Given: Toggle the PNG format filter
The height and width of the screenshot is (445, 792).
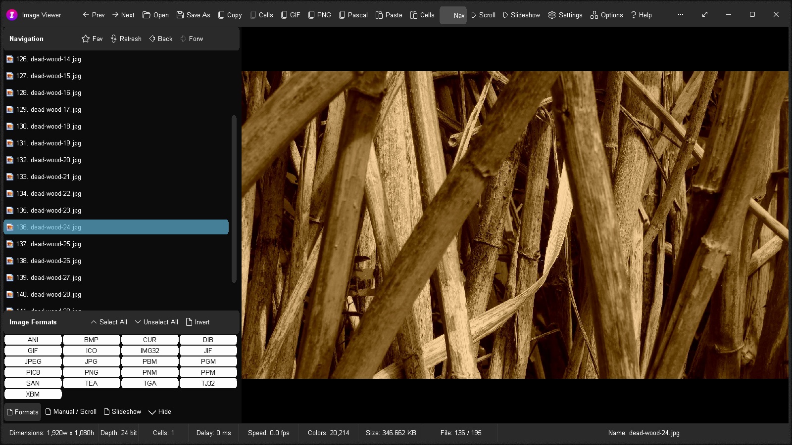Looking at the screenshot, I should [x=91, y=372].
